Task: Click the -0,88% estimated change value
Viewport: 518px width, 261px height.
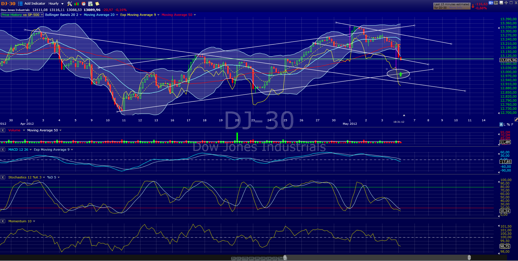Action: [x=481, y=8]
